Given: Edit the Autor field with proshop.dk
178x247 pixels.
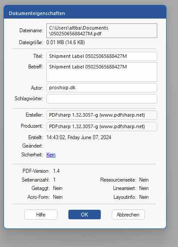Looking at the screenshot, I should point(102,88).
